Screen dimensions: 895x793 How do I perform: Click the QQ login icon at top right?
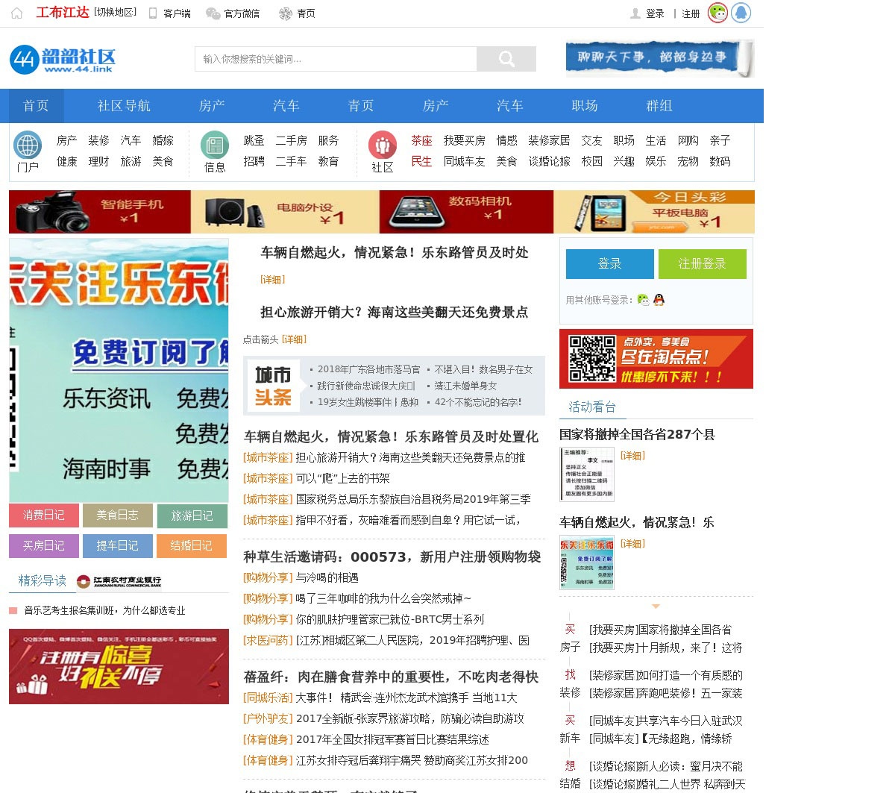741,13
